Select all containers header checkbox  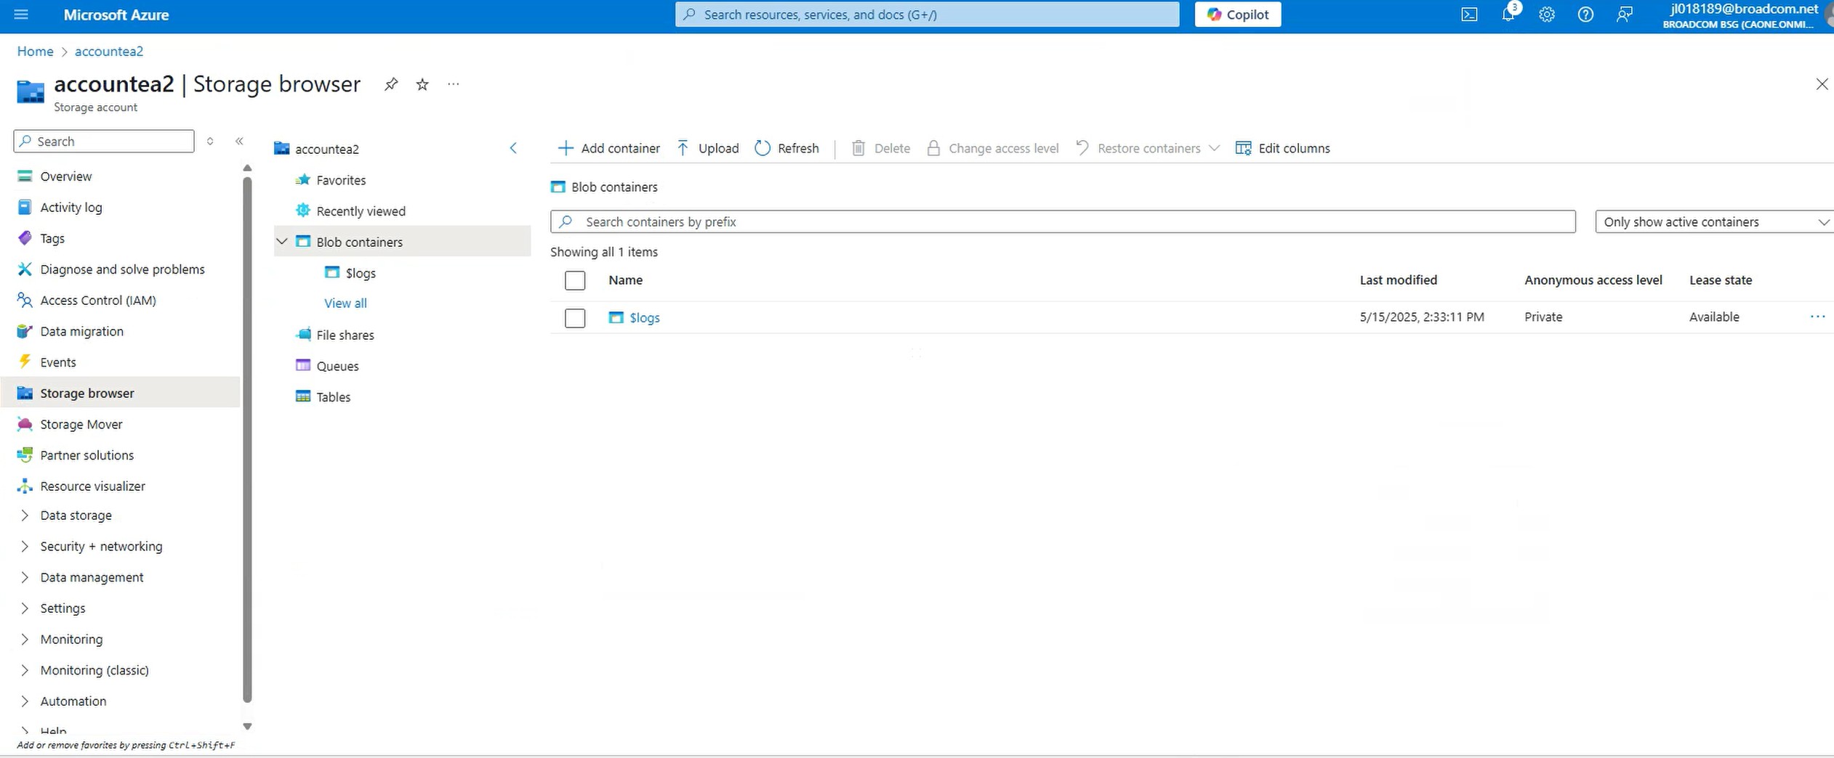[575, 280]
